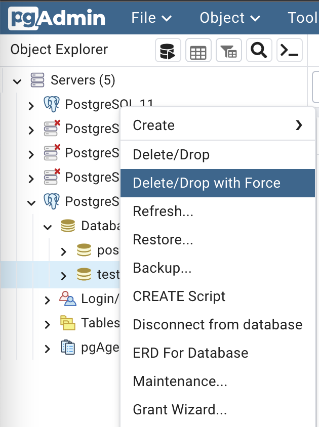Select the Login/Group Roles icon
This screenshot has width=319, height=427.
pos(67,298)
